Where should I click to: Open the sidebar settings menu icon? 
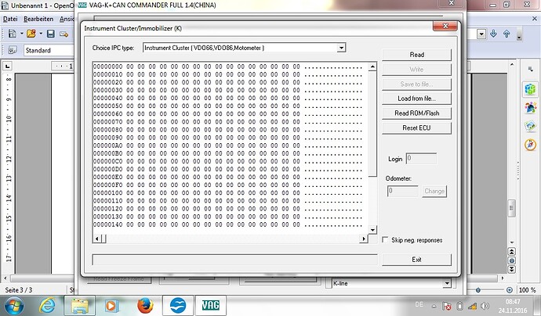click(x=530, y=69)
